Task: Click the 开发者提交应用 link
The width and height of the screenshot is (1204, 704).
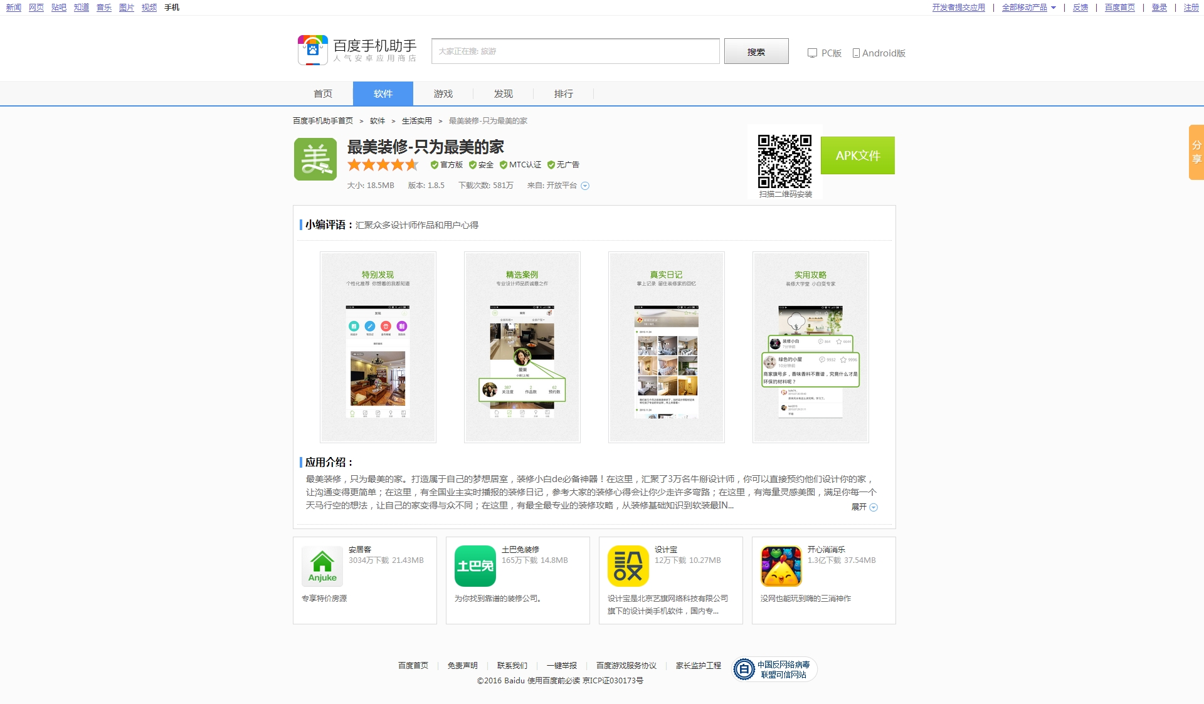Action: coord(959,8)
